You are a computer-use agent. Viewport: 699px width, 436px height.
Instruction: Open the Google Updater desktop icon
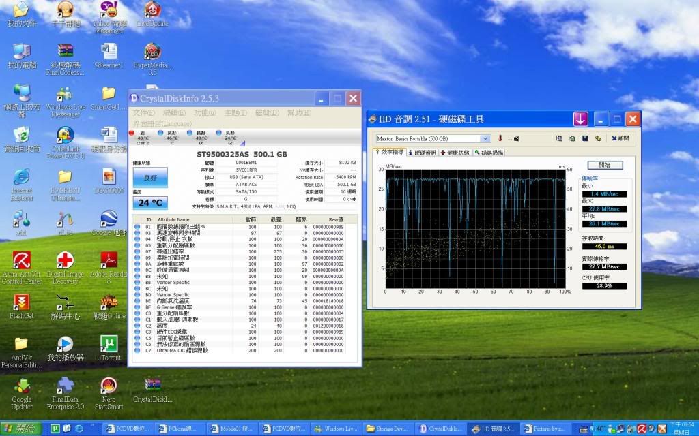[x=21, y=394]
